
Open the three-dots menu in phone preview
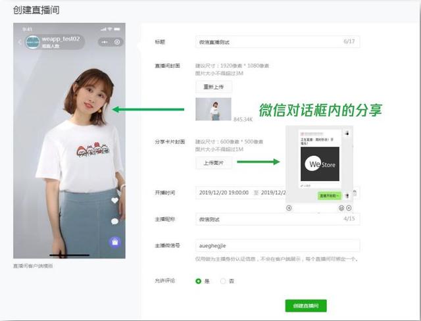[x=104, y=42]
